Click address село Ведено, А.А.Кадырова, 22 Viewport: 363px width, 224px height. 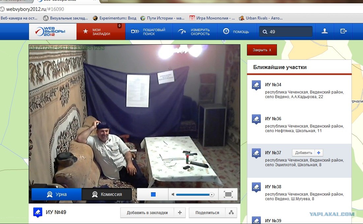[294, 97]
